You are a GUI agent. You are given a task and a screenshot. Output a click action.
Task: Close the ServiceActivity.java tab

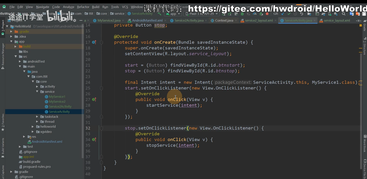click(x=315, y=21)
